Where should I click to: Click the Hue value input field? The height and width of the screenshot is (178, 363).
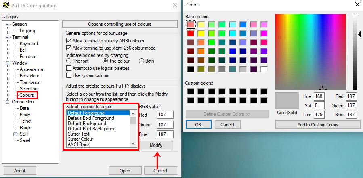[319, 96]
